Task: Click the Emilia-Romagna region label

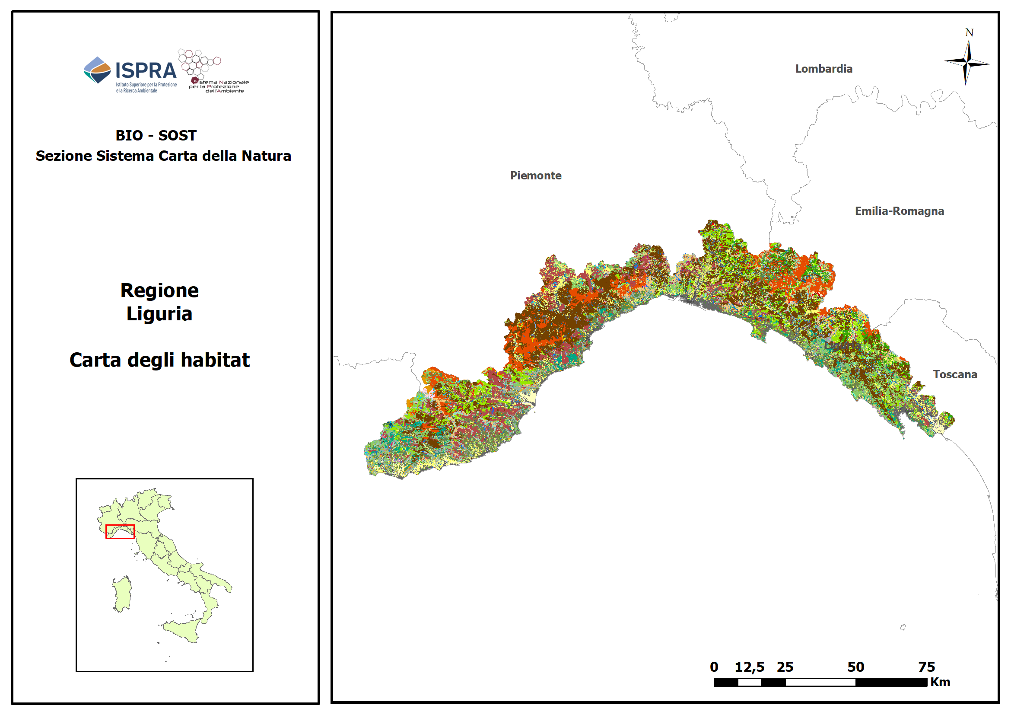Action: point(899,211)
